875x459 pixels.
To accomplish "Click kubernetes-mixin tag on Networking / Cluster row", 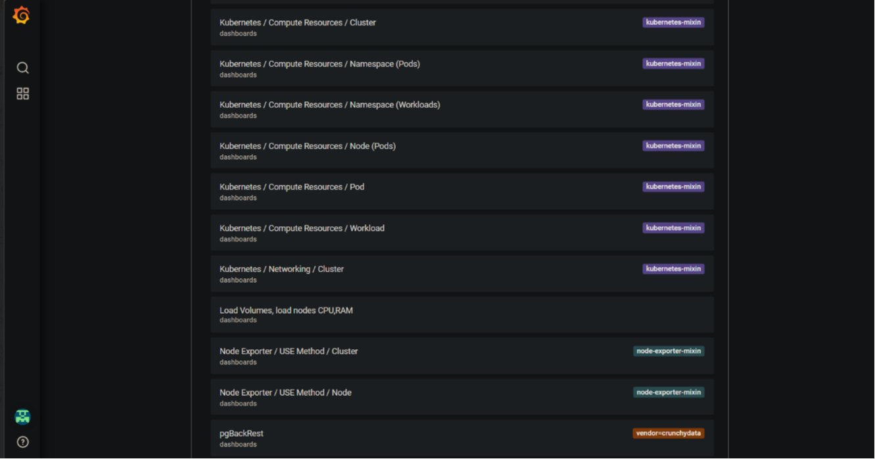I will click(673, 269).
